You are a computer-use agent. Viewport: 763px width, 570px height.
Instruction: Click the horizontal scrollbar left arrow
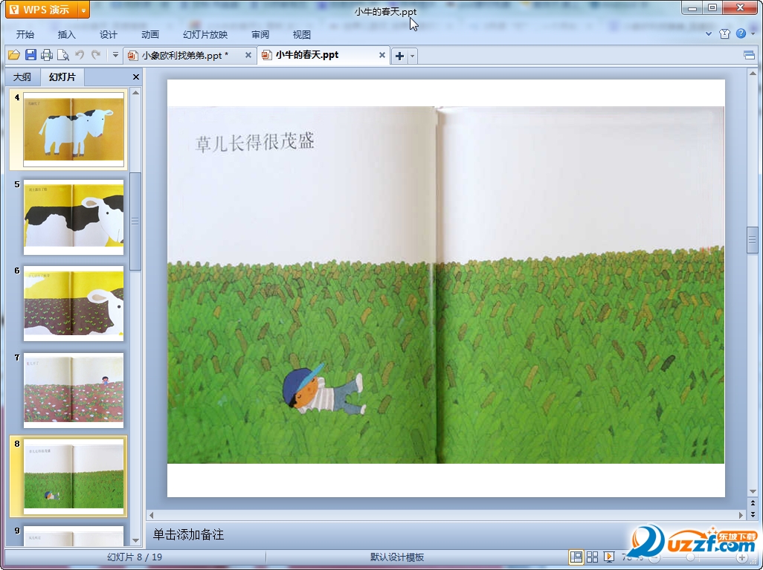tap(151, 515)
